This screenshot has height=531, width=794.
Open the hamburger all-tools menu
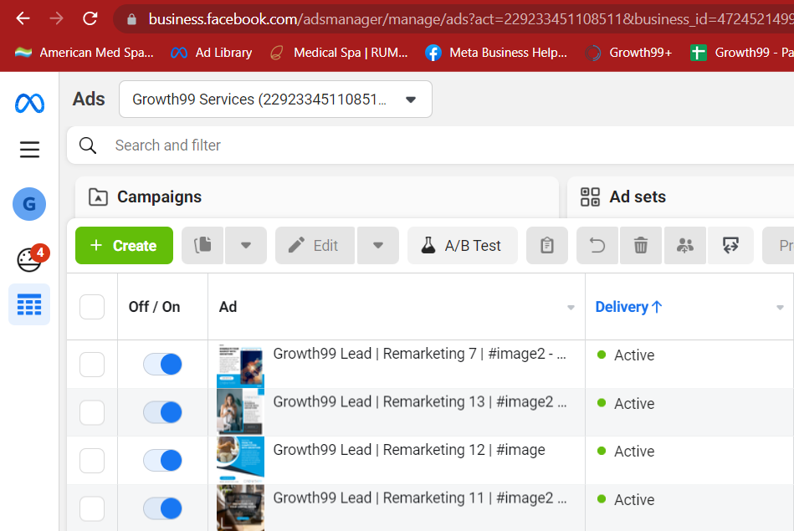pyautogui.click(x=29, y=150)
